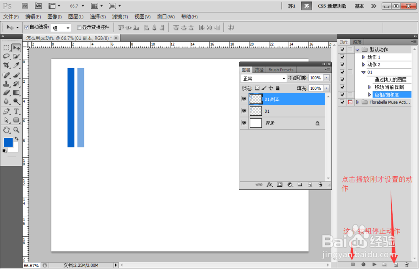Select the Pen tool
Viewport: 419px width, 269px height.
6,111
